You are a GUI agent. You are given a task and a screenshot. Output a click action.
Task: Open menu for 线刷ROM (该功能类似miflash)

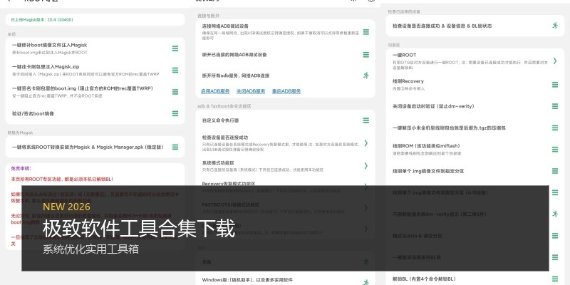pyautogui.click(x=555, y=149)
